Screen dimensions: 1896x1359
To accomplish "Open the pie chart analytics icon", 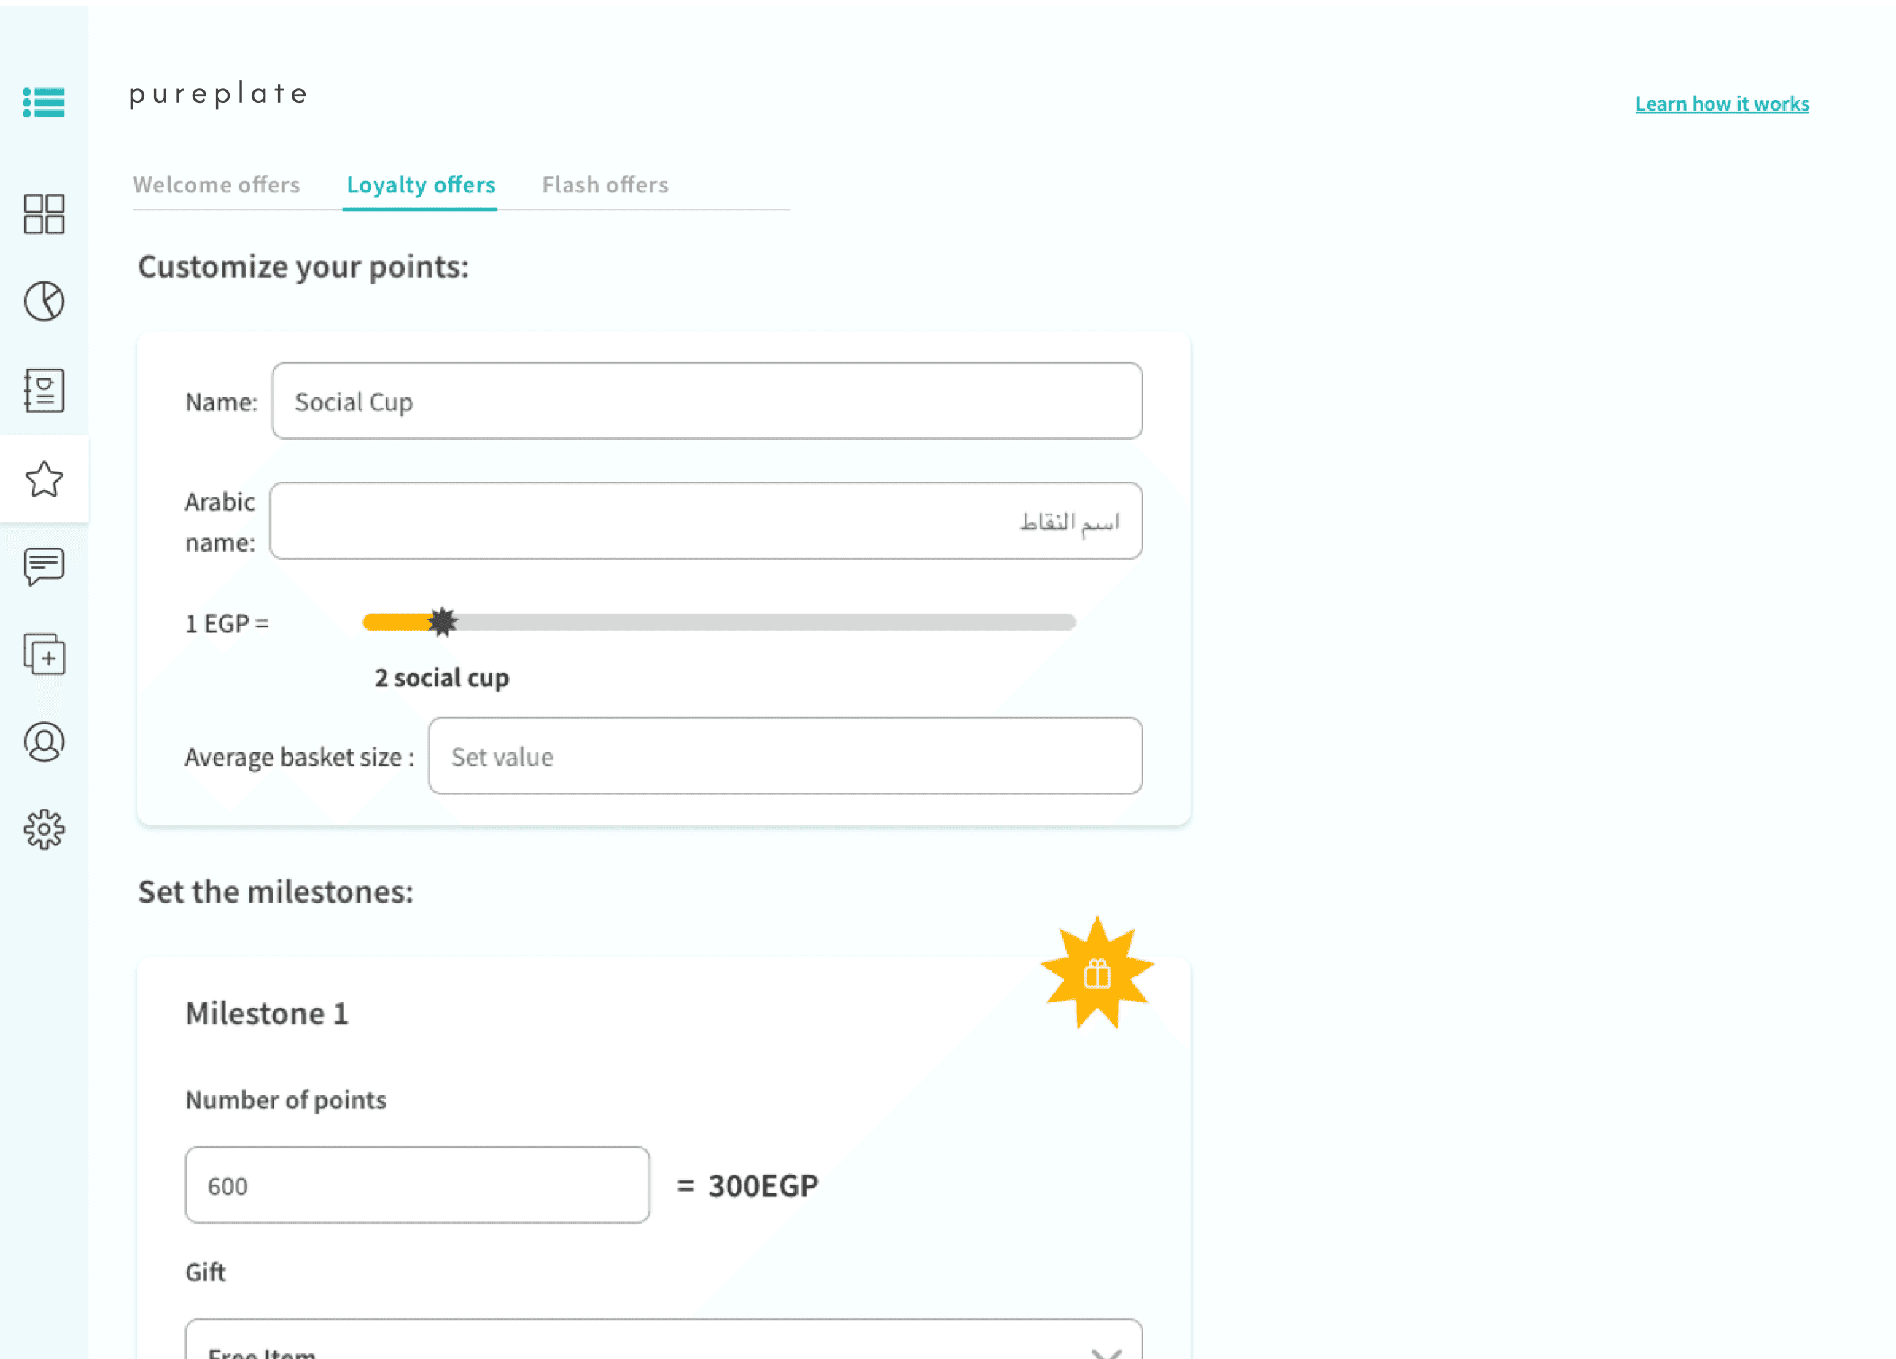I will [x=44, y=301].
